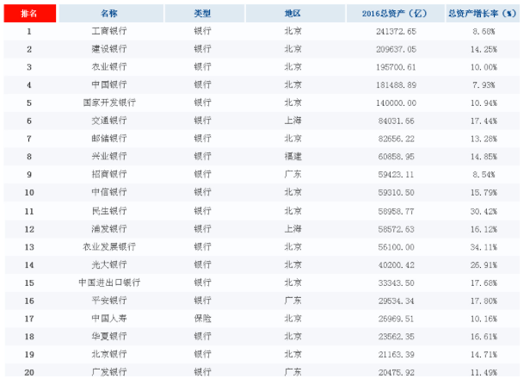
Task: Click the asset value 241372.65
Action: point(396,32)
